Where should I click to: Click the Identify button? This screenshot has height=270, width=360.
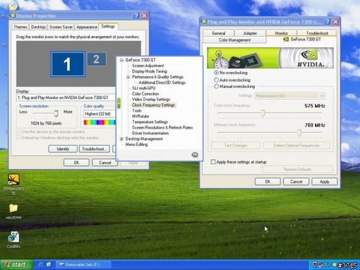[63, 148]
